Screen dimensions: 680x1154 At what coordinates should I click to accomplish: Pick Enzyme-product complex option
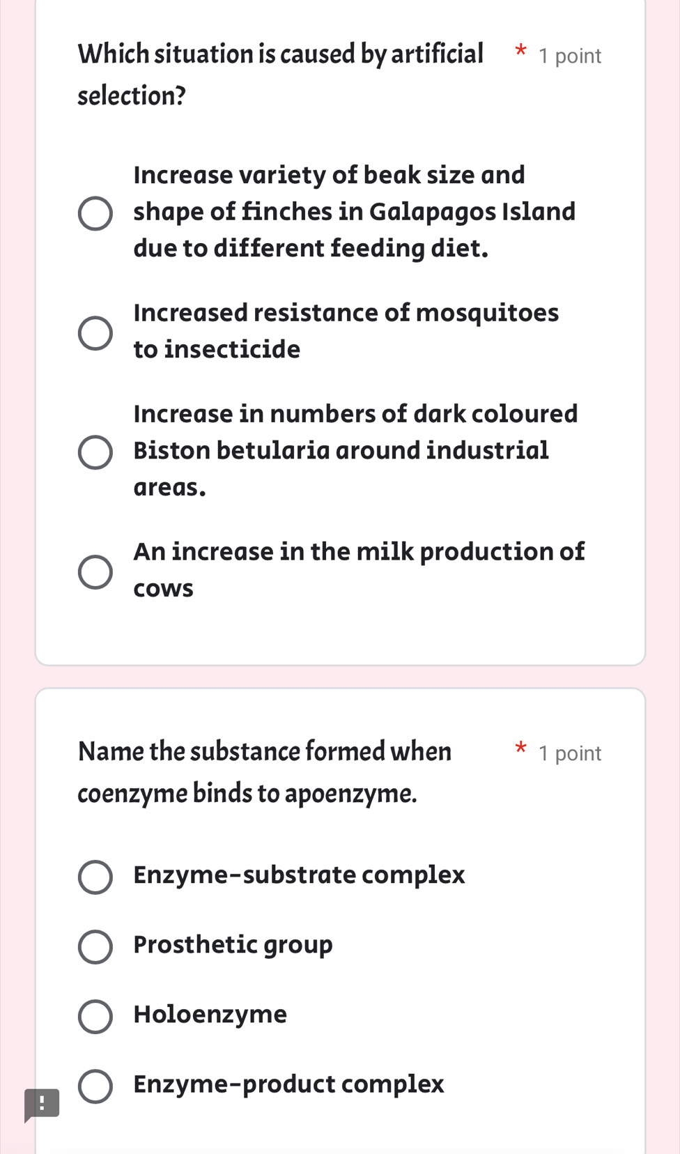click(x=95, y=1086)
